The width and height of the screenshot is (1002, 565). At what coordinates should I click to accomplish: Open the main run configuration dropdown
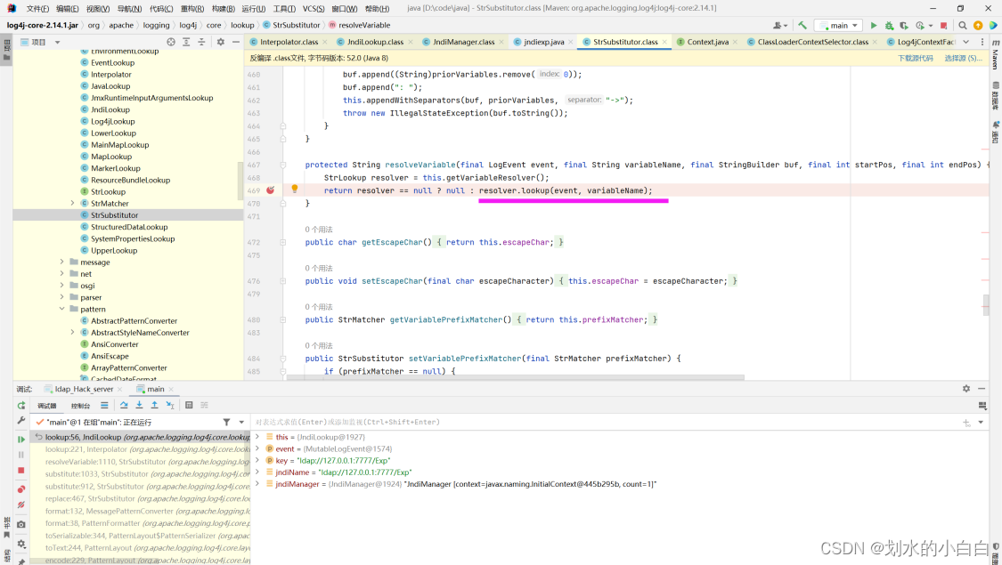pos(839,26)
